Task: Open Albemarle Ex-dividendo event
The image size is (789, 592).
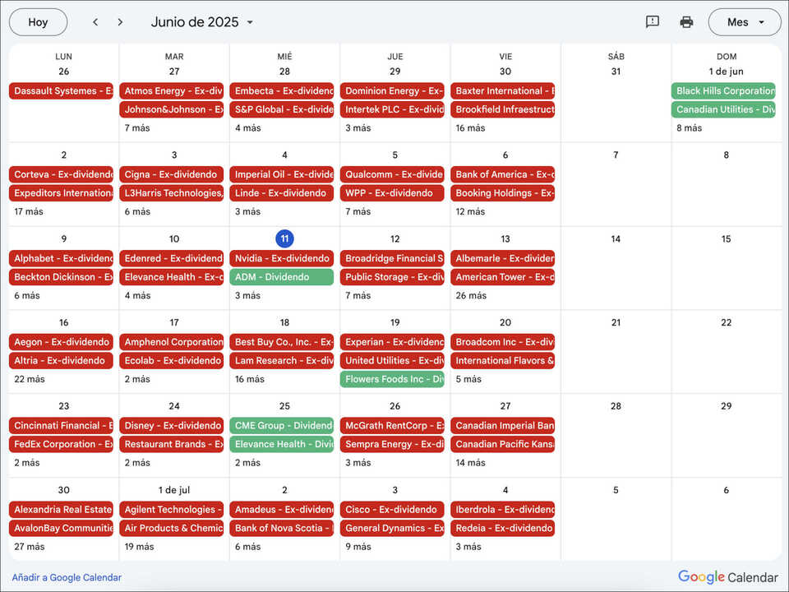Action: [x=503, y=258]
